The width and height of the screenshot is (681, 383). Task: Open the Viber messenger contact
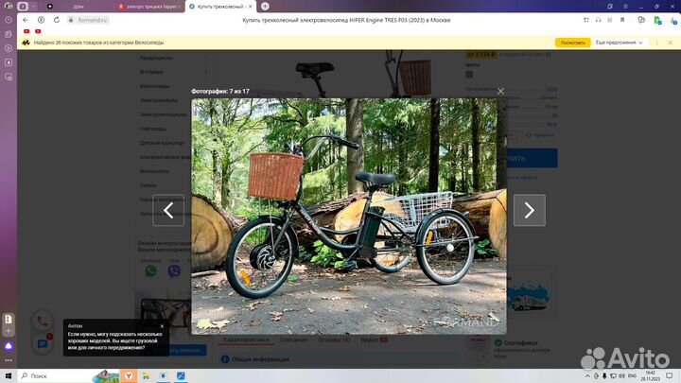174,271
